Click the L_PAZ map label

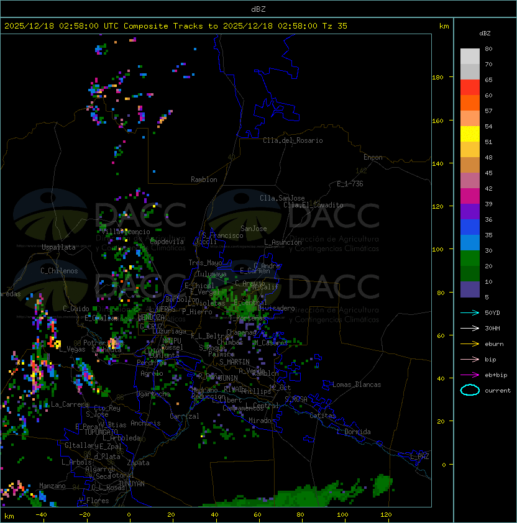pyautogui.click(x=419, y=457)
